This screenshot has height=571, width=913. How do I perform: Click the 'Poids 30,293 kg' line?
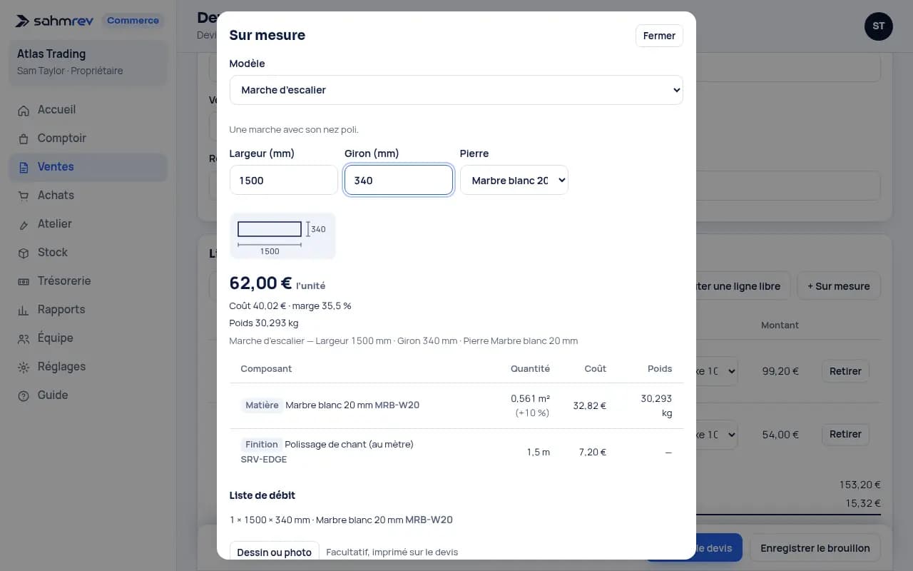coord(264,323)
